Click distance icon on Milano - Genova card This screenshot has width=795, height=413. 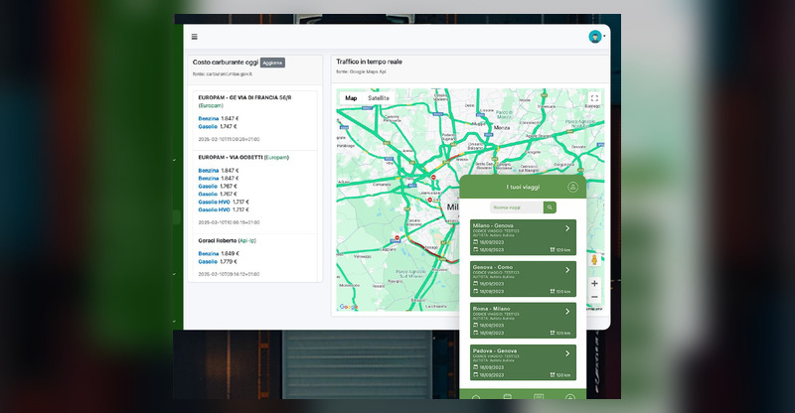[553, 250]
